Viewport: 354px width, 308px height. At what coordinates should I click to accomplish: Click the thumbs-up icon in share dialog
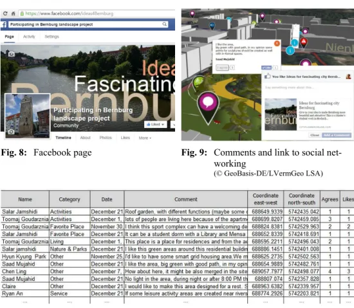267,76
